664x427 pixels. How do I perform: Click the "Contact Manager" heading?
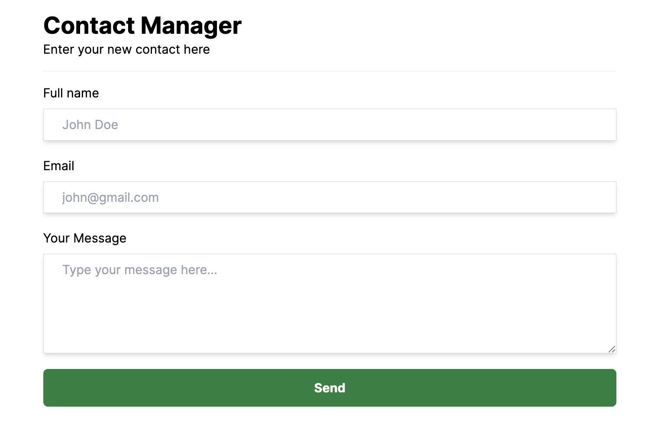(142, 26)
